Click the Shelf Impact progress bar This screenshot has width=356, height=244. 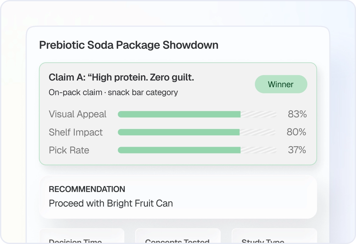pos(197,132)
